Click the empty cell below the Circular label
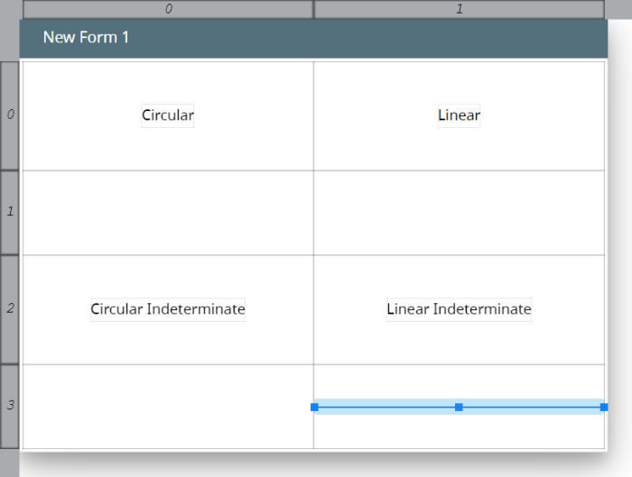Screen dimensions: 632x477 point(168,212)
